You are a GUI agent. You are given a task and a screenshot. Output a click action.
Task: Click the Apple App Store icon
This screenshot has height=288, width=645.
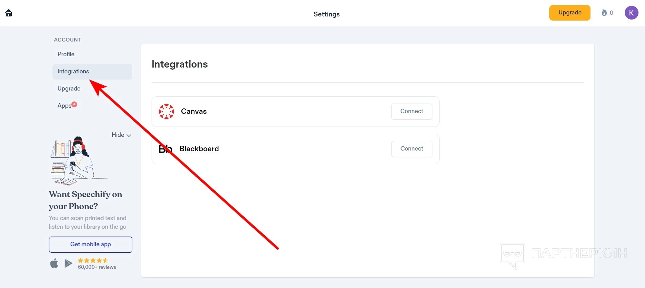tap(54, 263)
